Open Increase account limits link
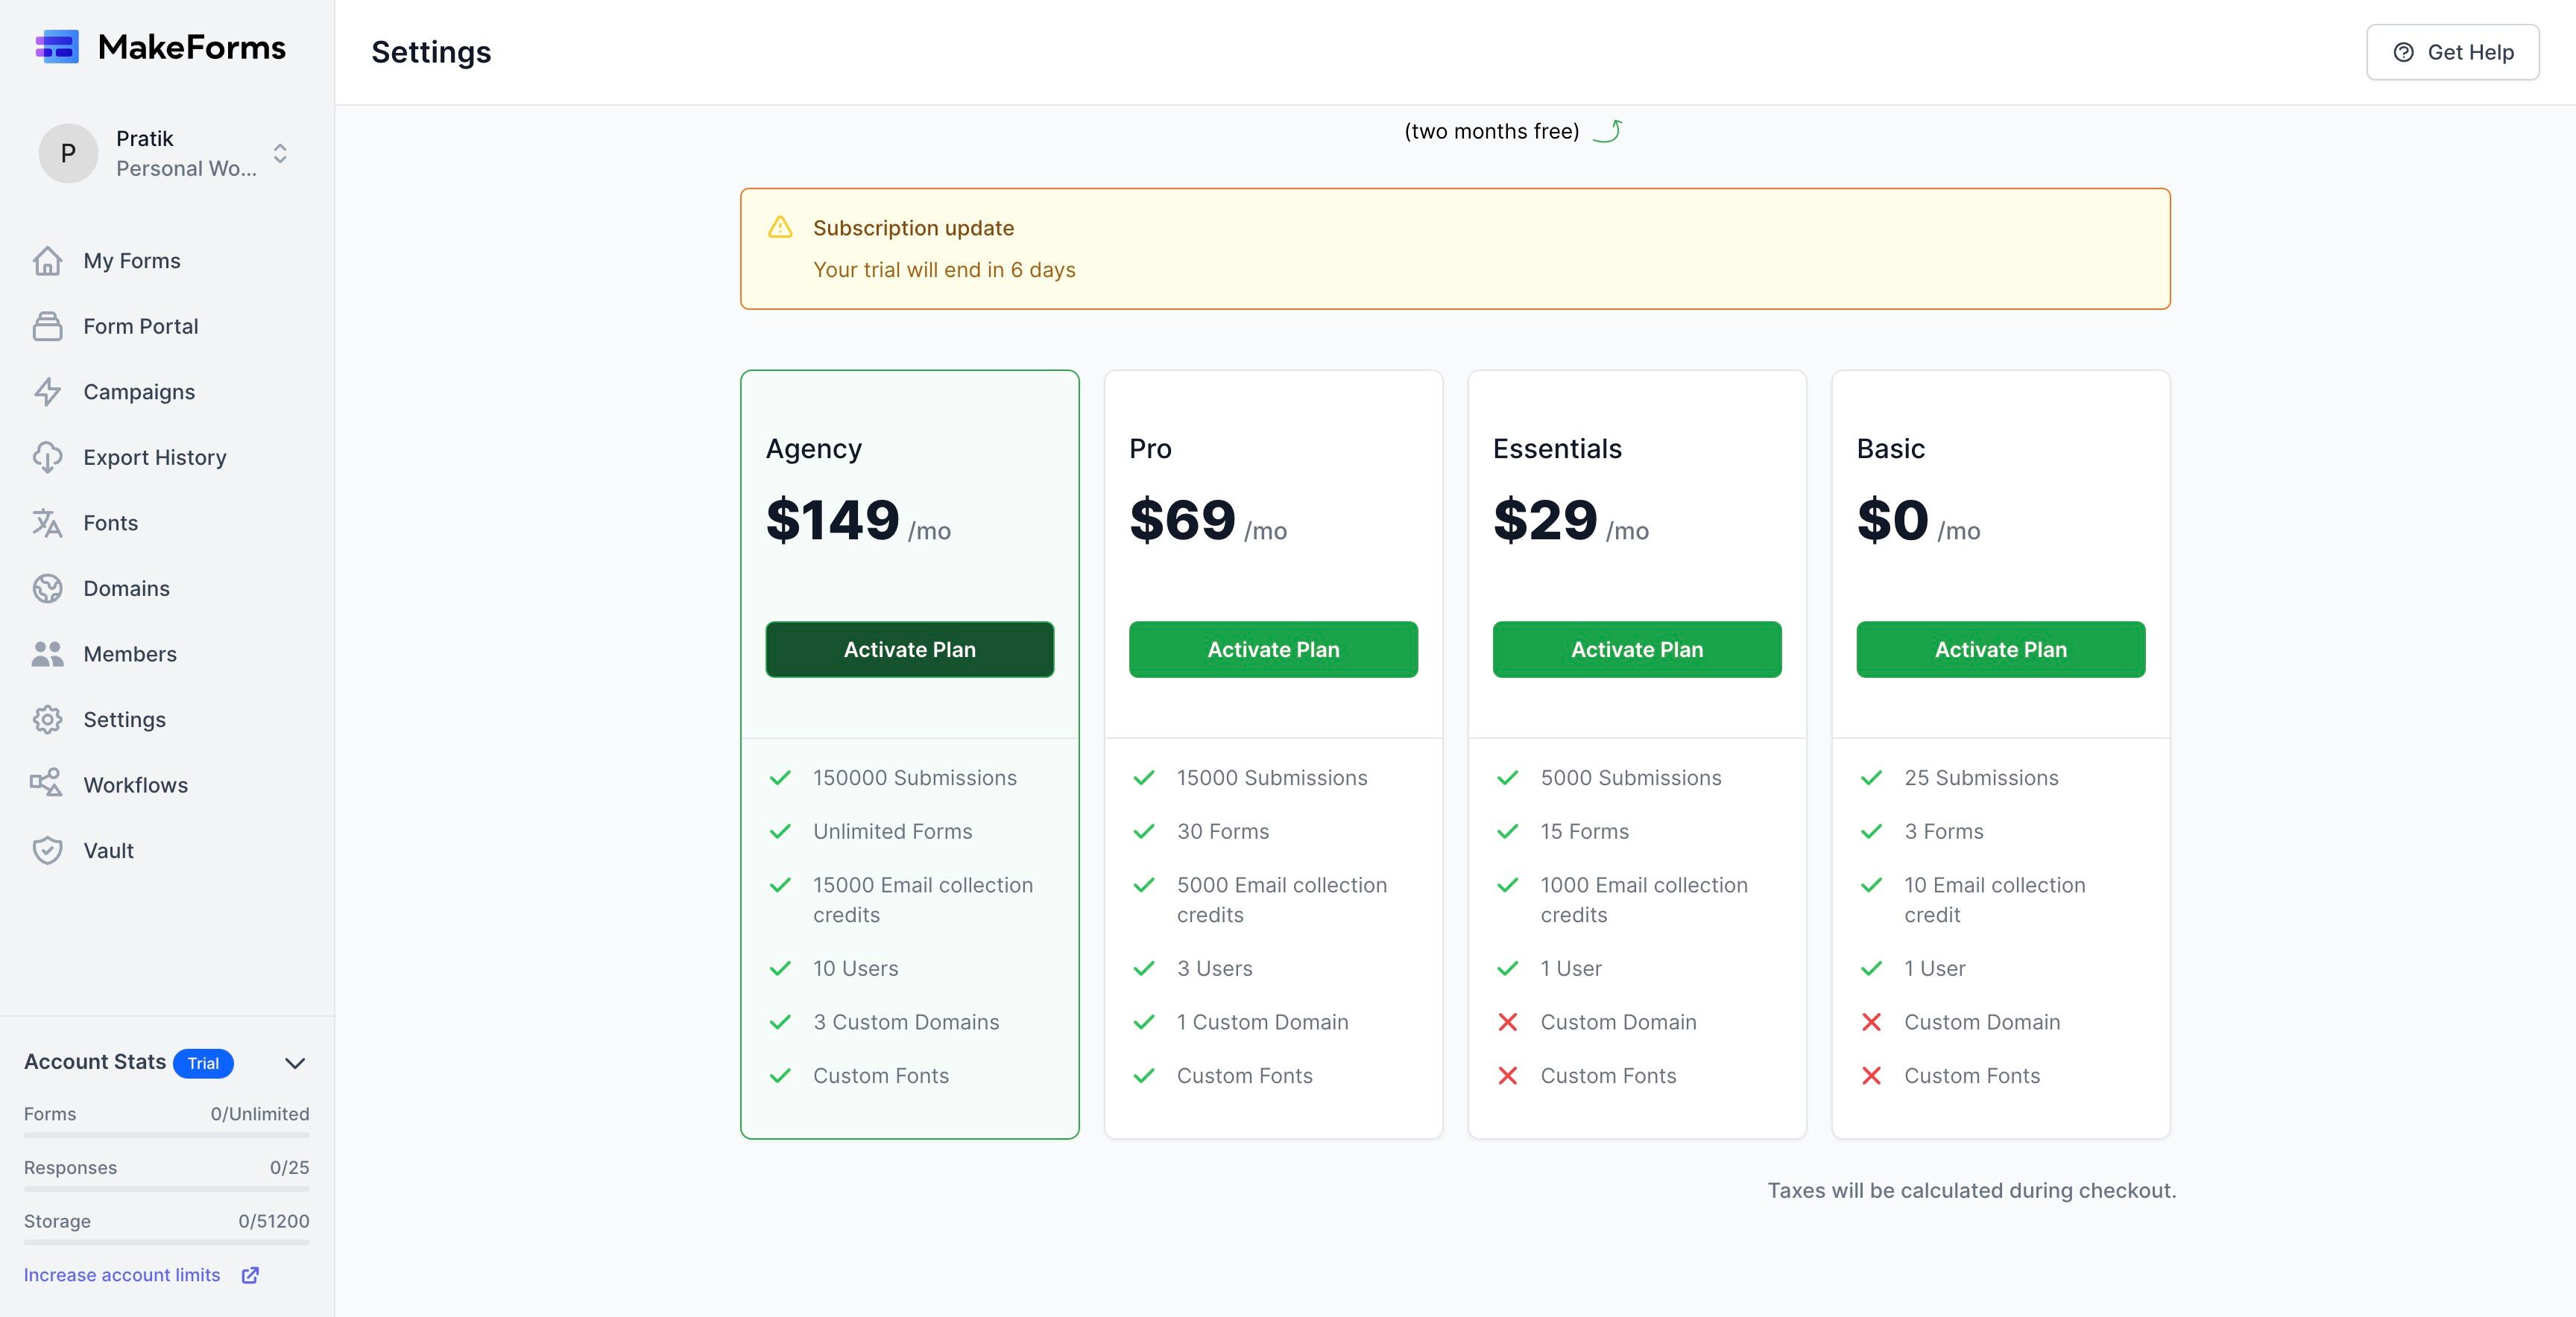This screenshot has width=2576, height=1317. pos(122,1275)
